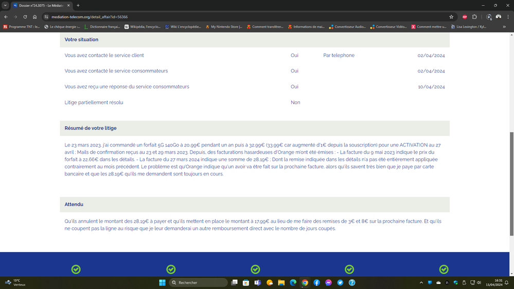The width and height of the screenshot is (514, 289).
Task: Open the Informations de mai bookmark
Action: 306,27
